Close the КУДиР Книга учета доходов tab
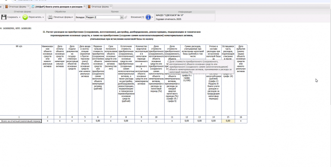 84,6
